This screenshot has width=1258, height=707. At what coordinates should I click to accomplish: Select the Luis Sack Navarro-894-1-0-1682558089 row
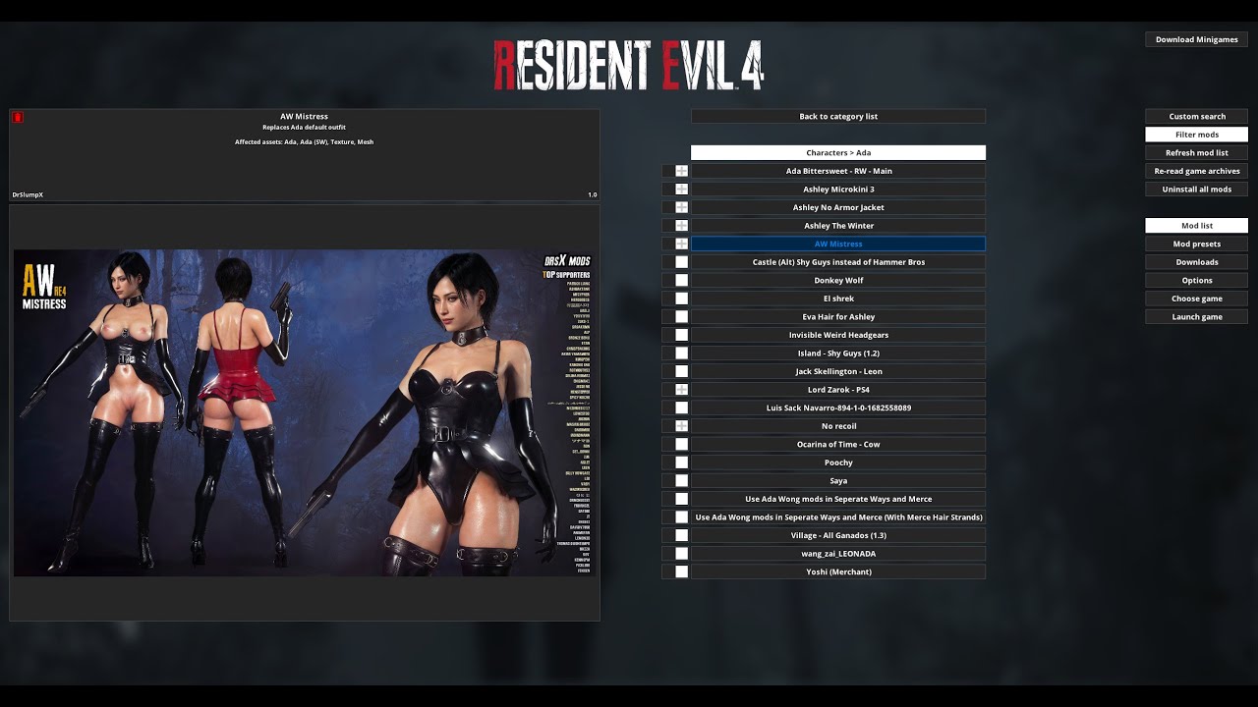pos(838,408)
